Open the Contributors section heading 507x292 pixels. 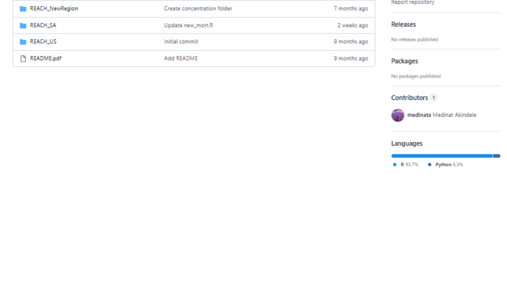409,98
